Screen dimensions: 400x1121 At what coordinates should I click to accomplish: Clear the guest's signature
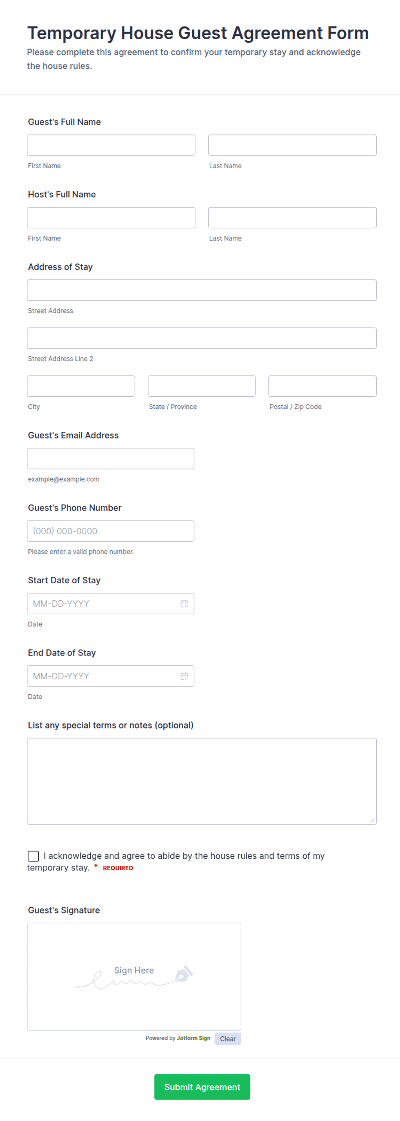point(228,1039)
